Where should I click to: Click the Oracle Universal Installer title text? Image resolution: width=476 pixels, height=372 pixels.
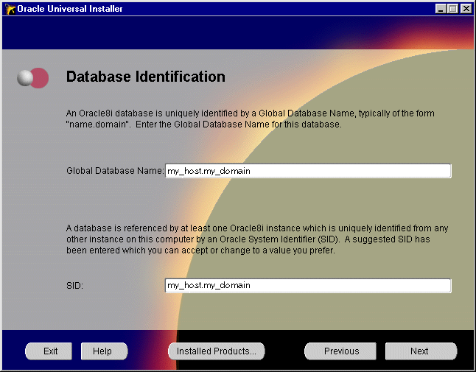point(70,9)
